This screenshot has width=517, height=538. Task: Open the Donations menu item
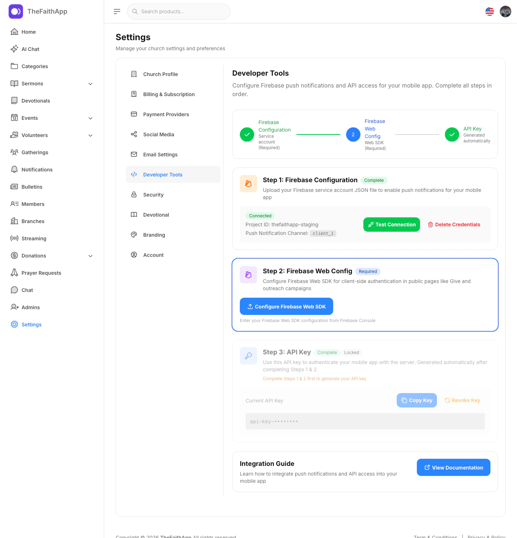52,256
